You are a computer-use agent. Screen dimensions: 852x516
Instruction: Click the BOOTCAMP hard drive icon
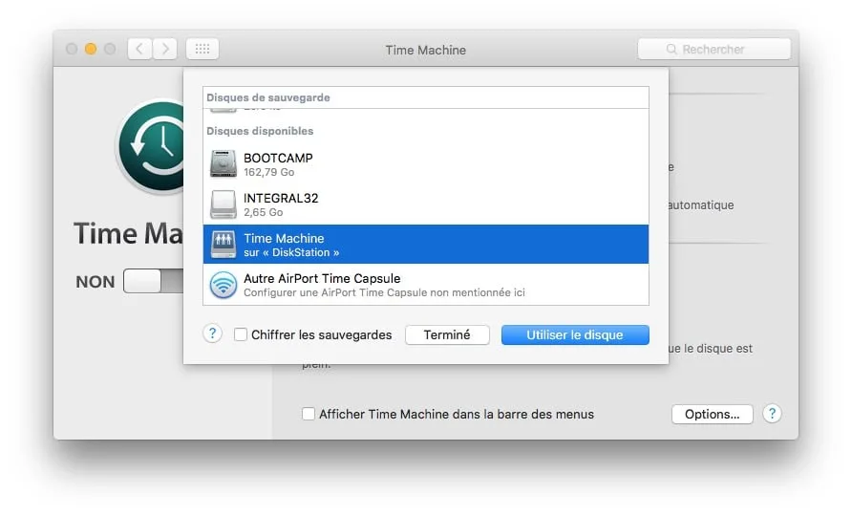pos(224,163)
